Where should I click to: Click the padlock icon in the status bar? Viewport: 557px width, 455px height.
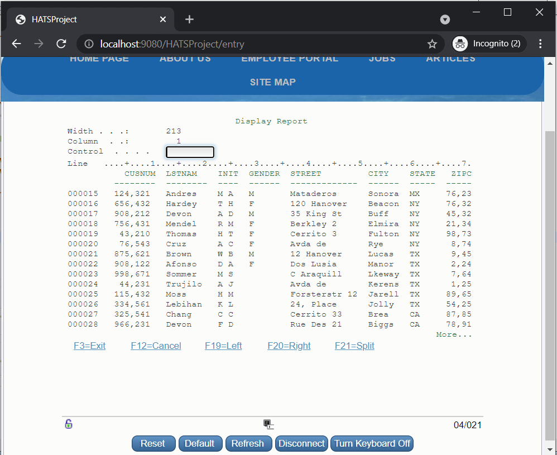(x=69, y=424)
